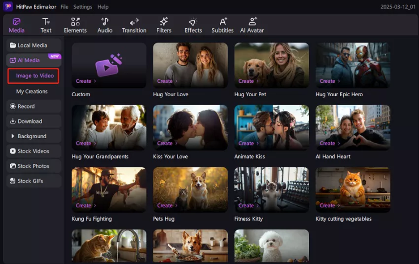The height and width of the screenshot is (264, 419).
Task: Click the Custom video wand icon
Action: coord(109,65)
